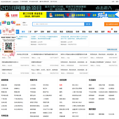Open the 电脑维修 service link
Viewport: 119px width, 119px height.
111,96
